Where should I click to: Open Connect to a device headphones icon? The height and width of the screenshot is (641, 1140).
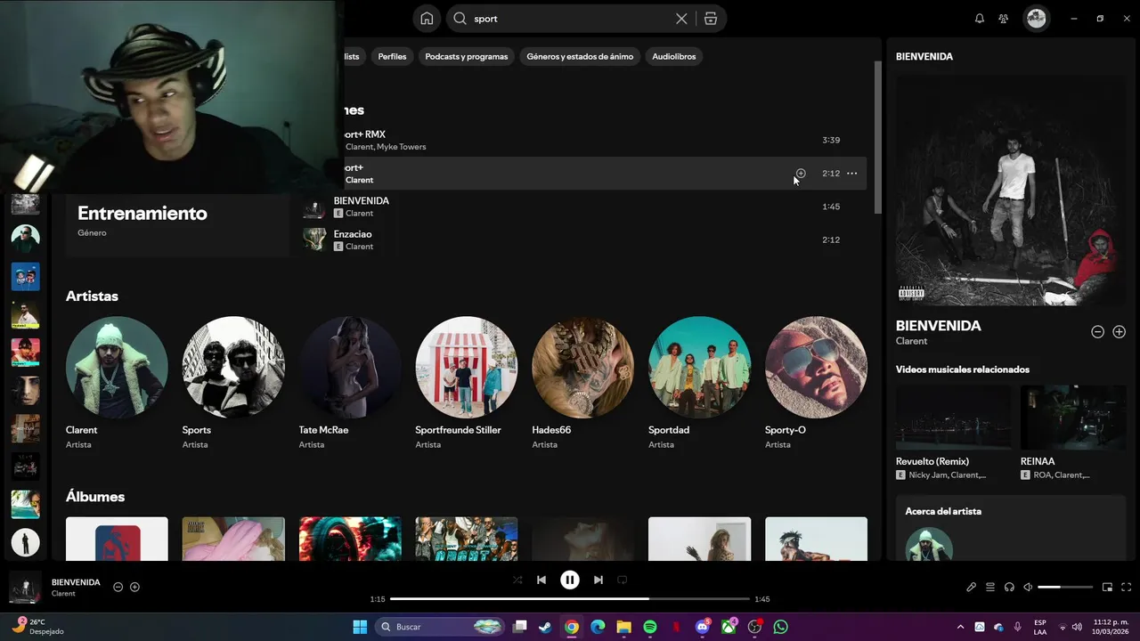pyautogui.click(x=1009, y=588)
